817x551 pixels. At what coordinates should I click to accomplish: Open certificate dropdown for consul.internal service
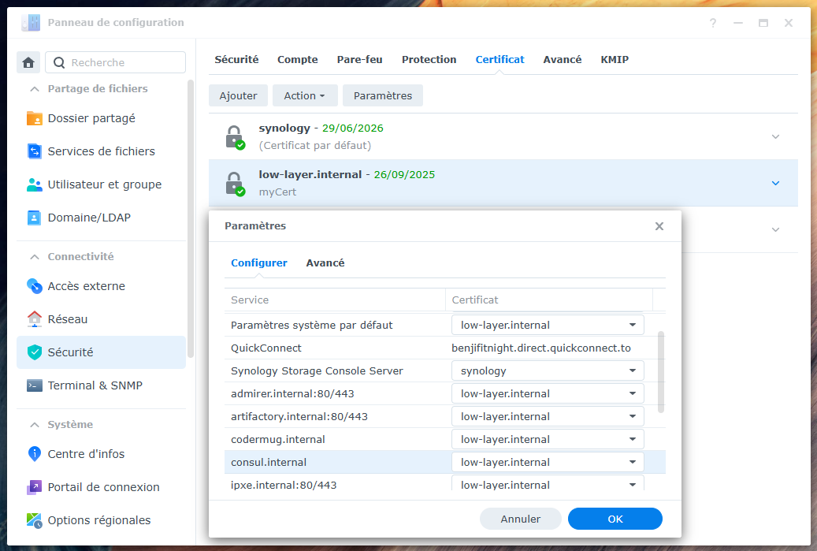point(633,462)
